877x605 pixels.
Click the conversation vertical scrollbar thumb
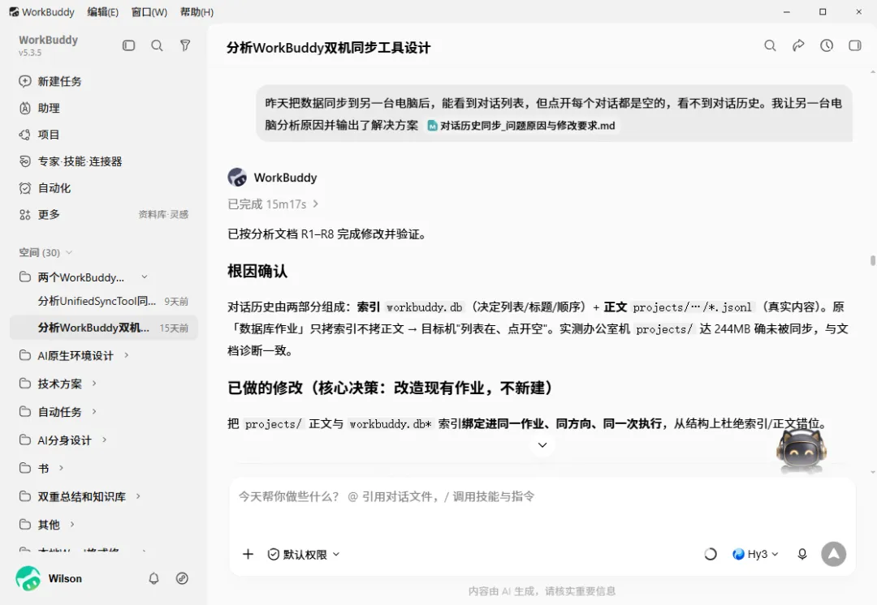pos(872,261)
